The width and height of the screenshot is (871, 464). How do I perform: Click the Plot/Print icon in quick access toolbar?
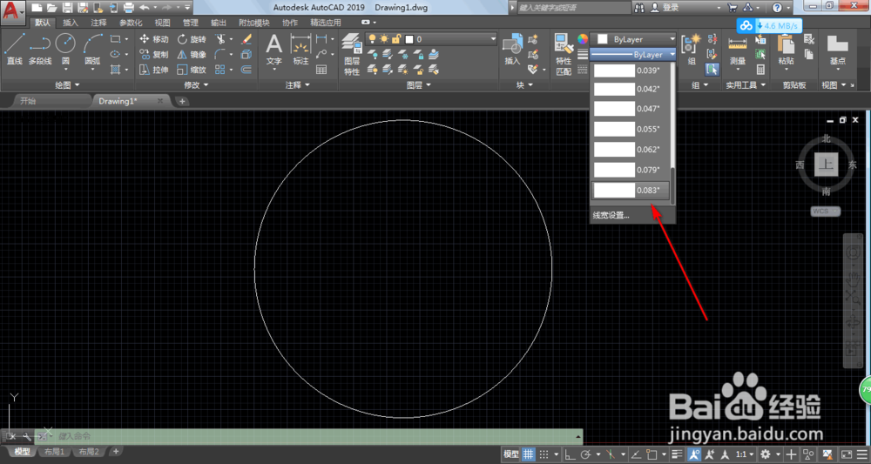pyautogui.click(x=128, y=8)
